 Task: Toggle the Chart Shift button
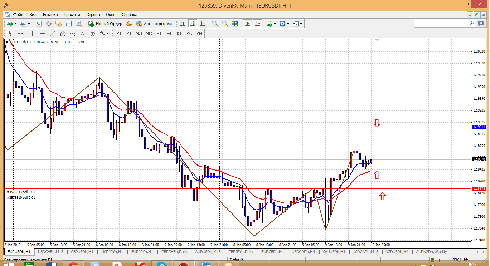(257, 24)
